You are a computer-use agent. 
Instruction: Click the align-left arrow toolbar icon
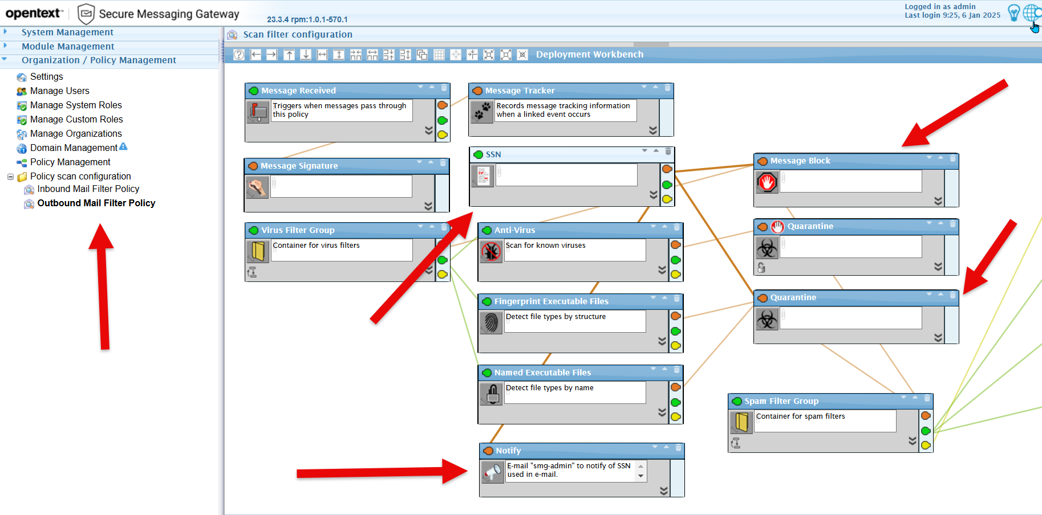(256, 55)
